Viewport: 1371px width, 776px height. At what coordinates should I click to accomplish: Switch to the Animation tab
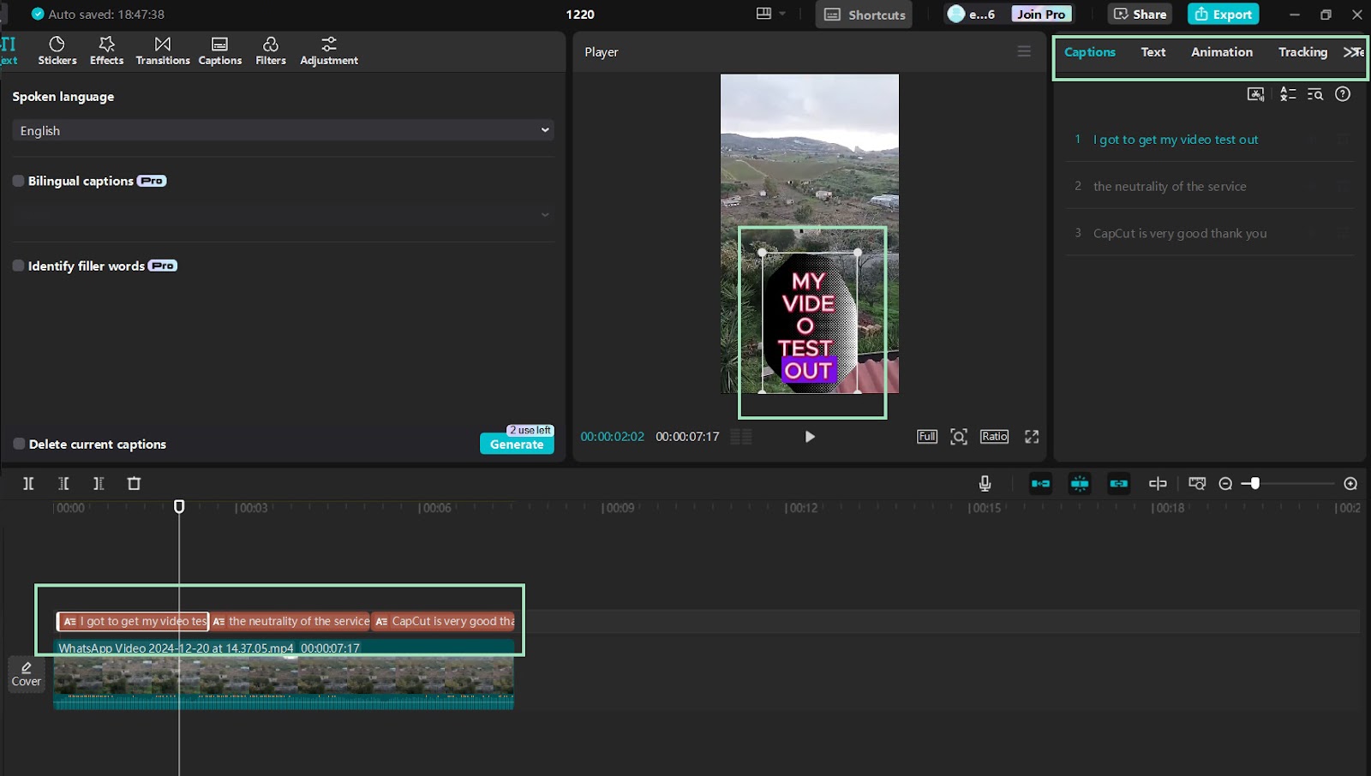(1222, 52)
